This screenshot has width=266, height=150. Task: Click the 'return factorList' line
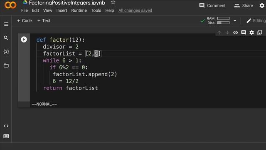pos(70,88)
